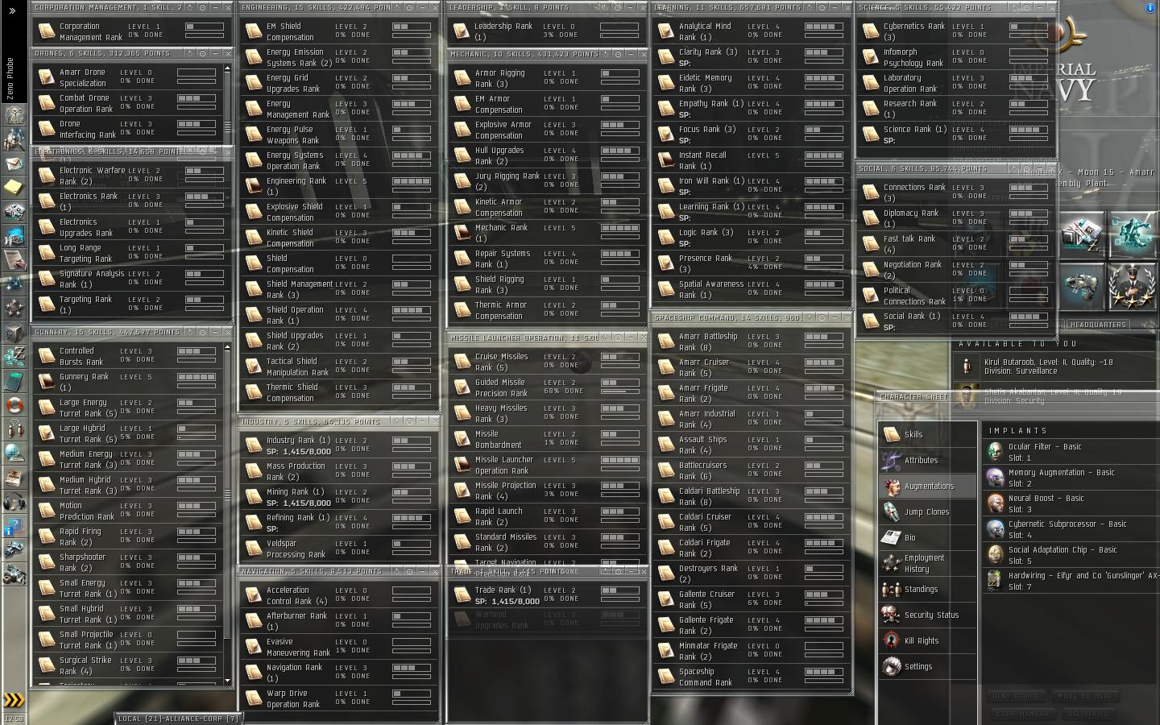Select Memory Augmentation - Basic implant row
This screenshot has width=1160, height=725.
coord(1070,478)
